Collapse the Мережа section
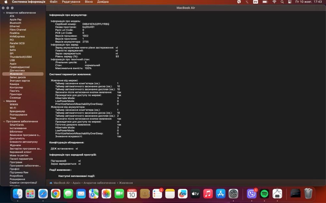 coord(4,101)
